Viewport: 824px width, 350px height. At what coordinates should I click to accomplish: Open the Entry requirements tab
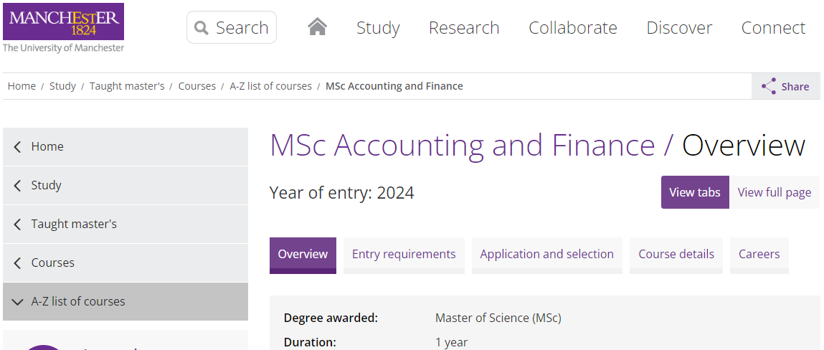click(x=404, y=255)
